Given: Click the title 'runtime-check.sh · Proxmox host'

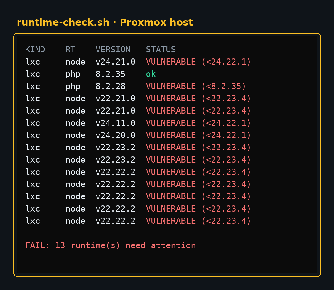Looking at the screenshot, I should pyautogui.click(x=105, y=22).
